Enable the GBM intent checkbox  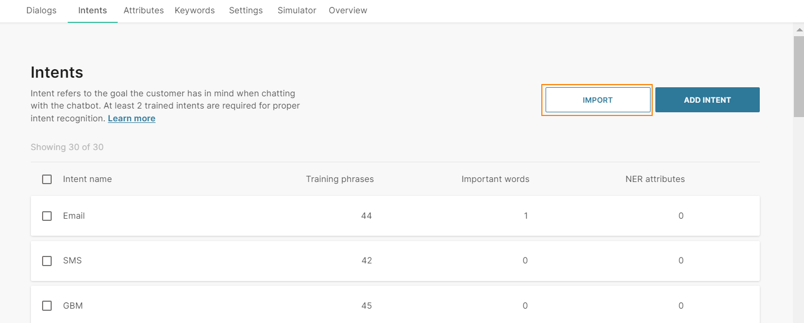pos(47,306)
